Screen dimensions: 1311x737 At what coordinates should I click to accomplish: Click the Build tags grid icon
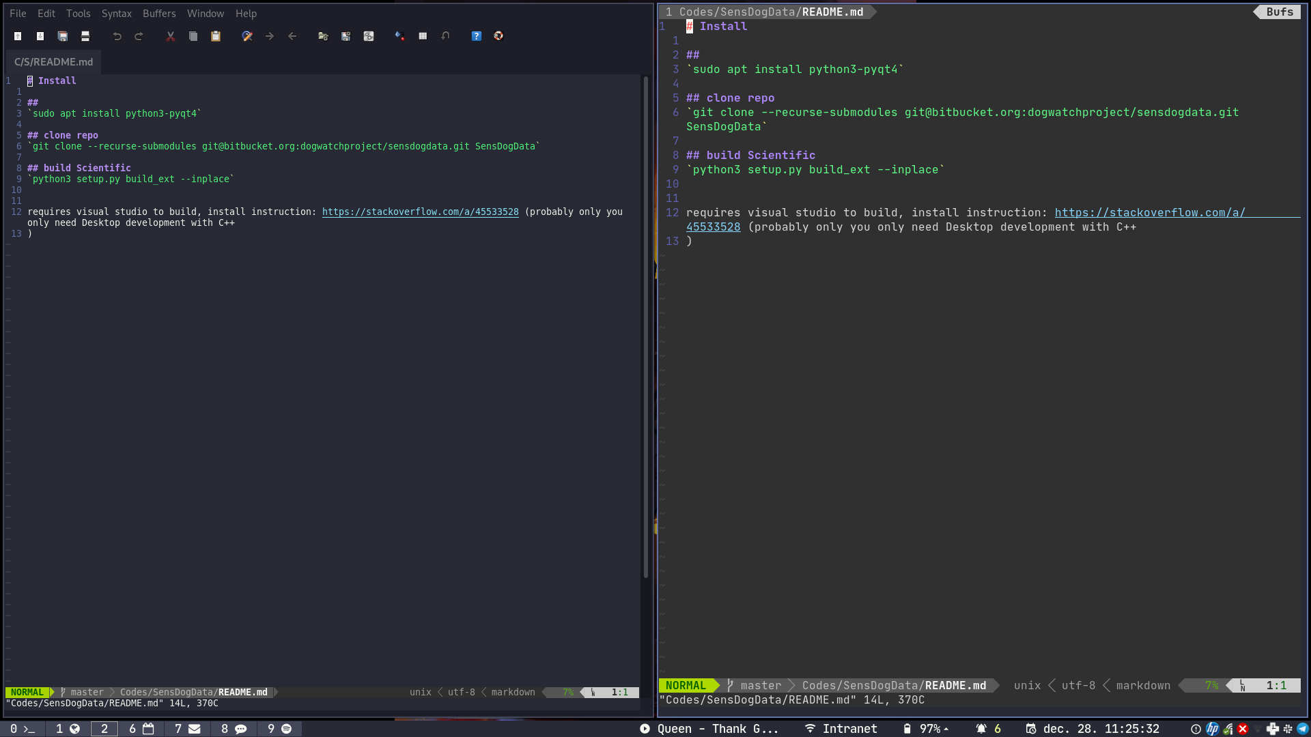coord(423,36)
